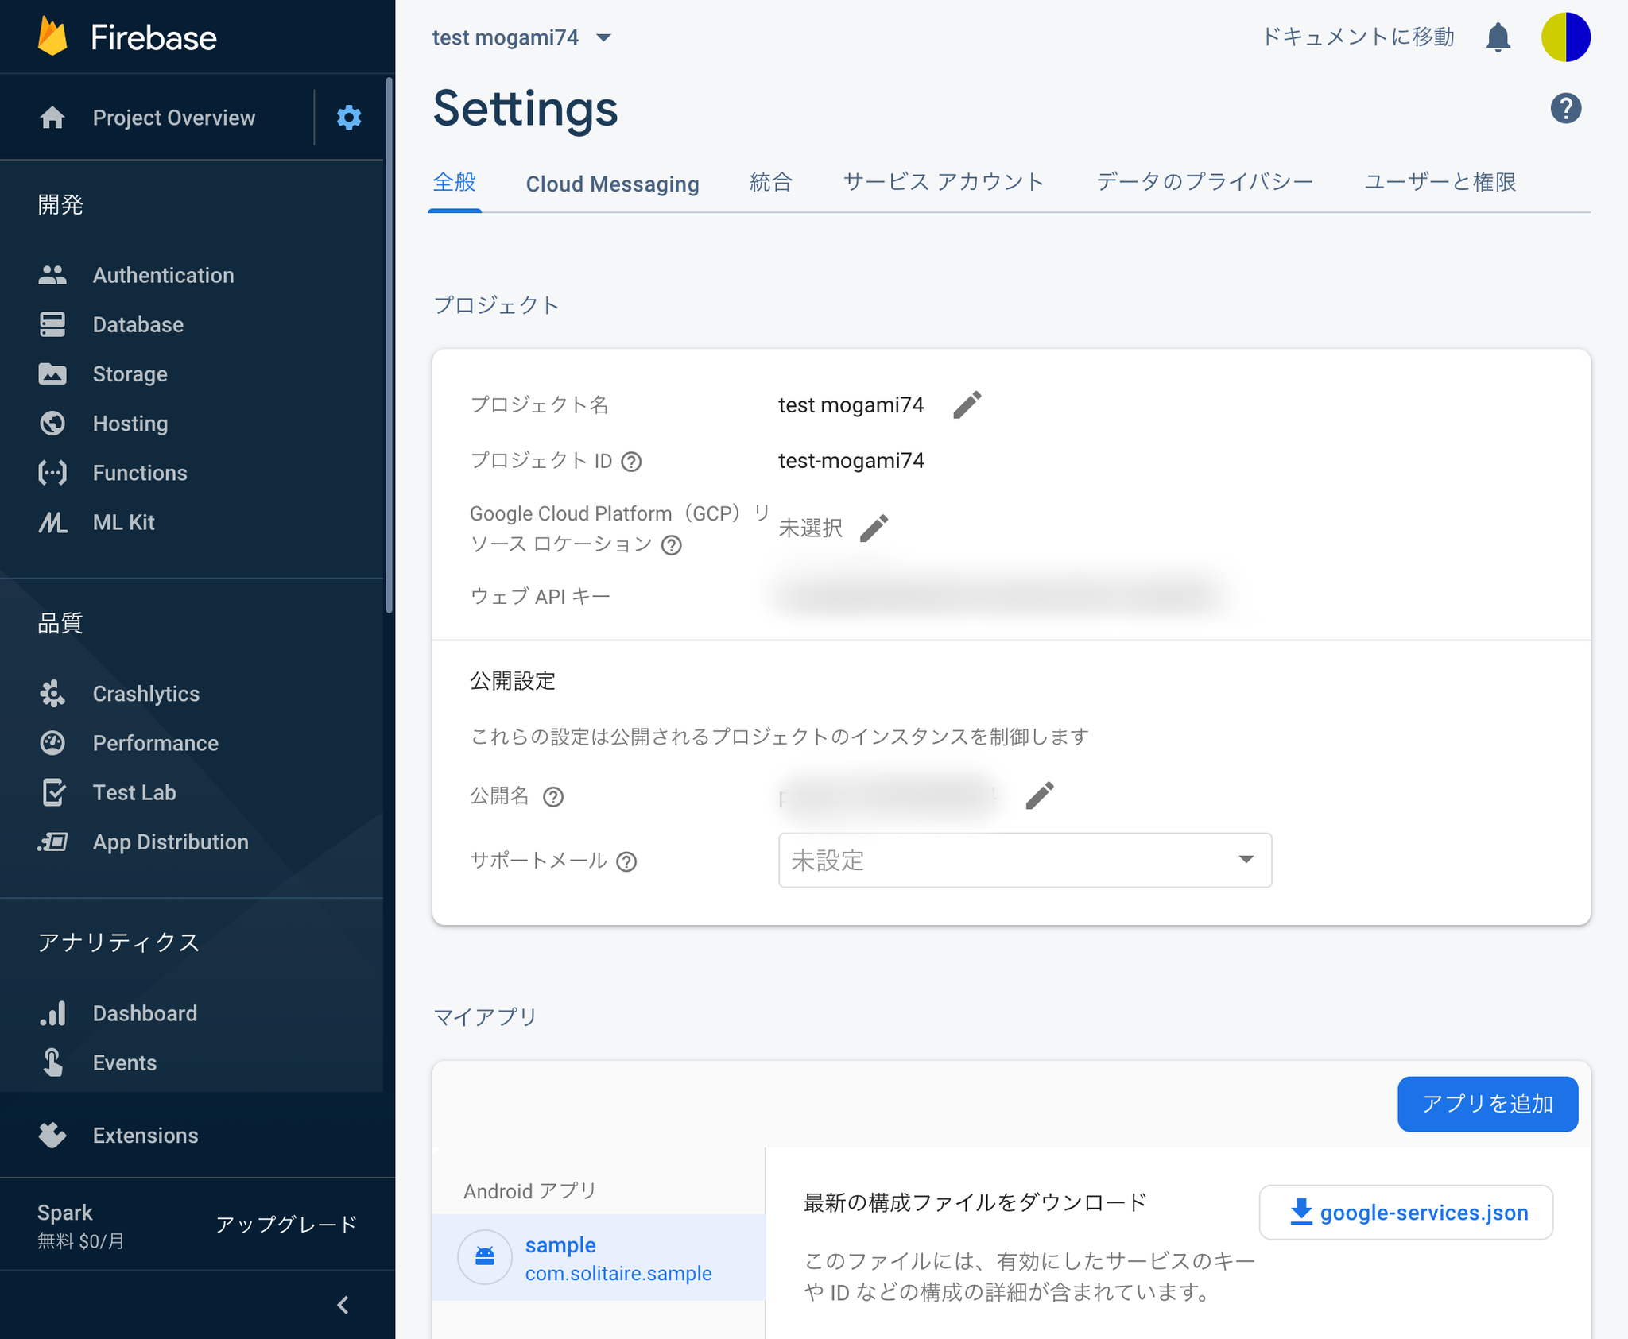Viewport: 1628px width, 1339px height.
Task: Open the サポートメール dropdown
Action: pos(1025,860)
